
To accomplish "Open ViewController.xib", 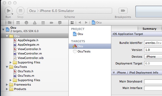I will (31, 58).
